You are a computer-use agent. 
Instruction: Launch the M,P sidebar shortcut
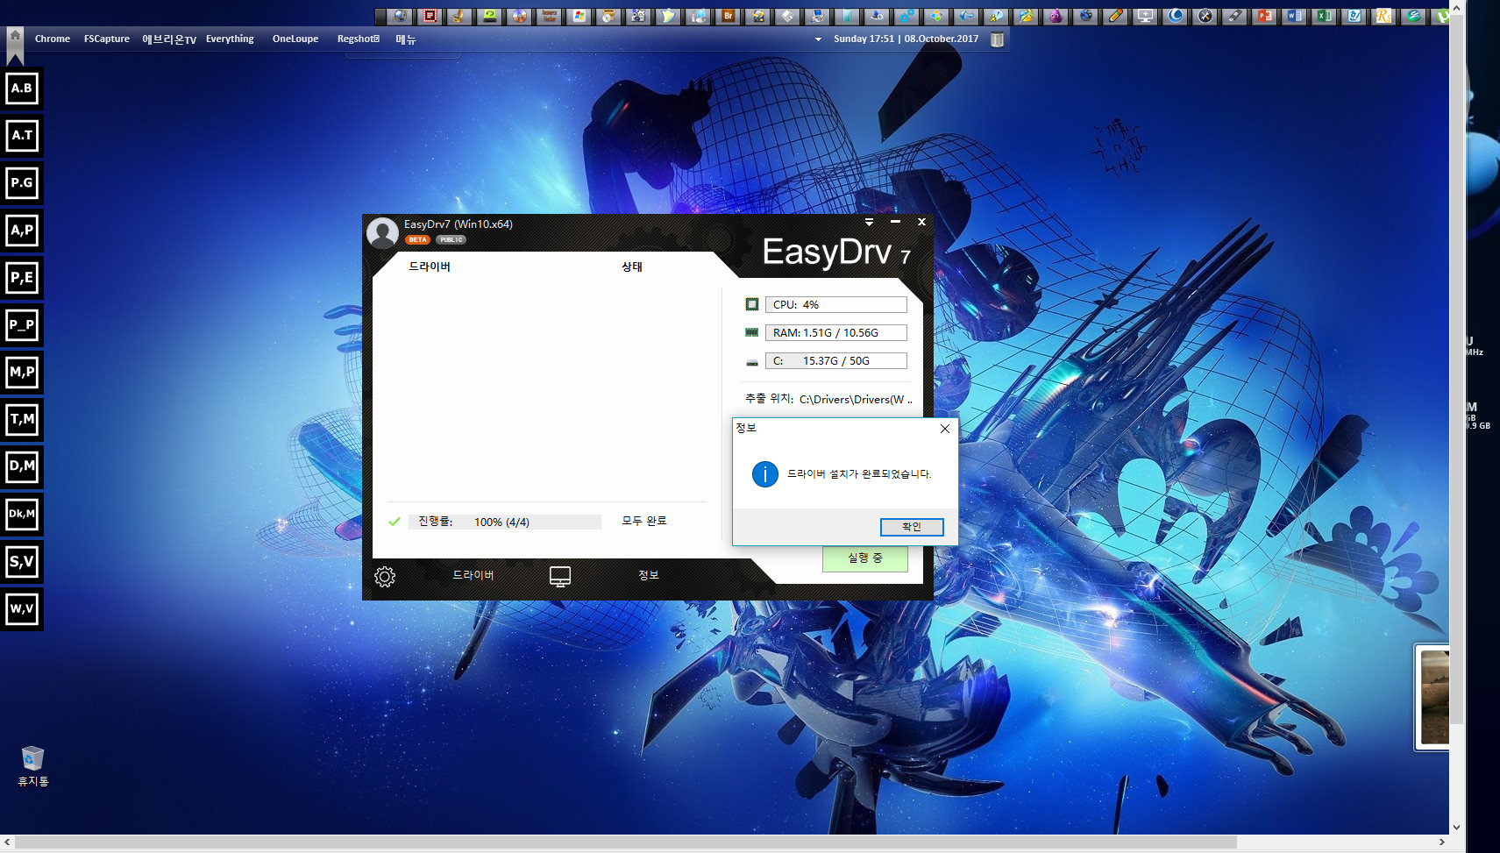tap(22, 373)
